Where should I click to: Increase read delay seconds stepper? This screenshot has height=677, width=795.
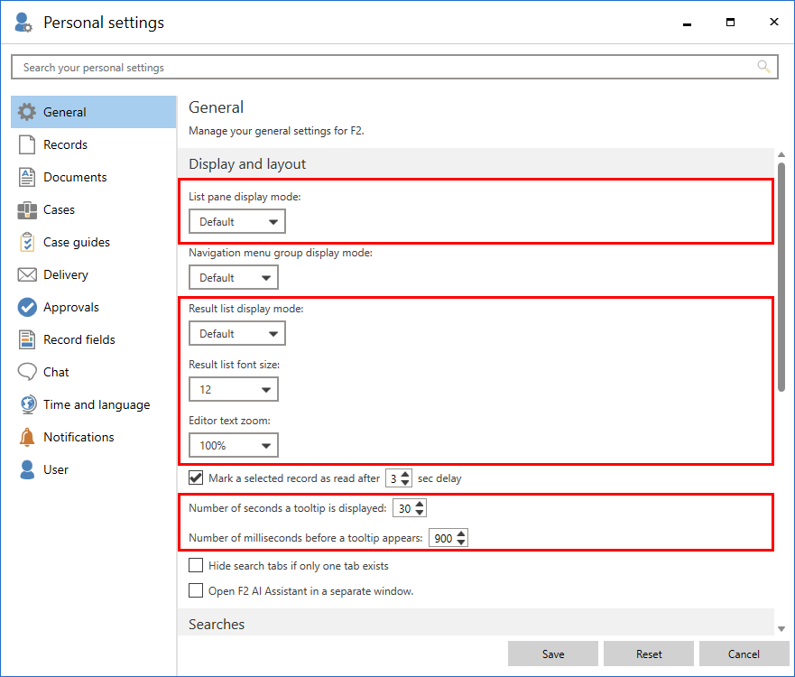[405, 474]
